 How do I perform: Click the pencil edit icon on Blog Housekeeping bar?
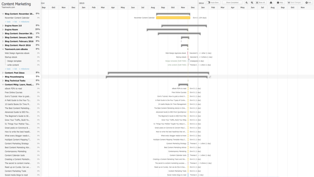[x=210, y=77]
